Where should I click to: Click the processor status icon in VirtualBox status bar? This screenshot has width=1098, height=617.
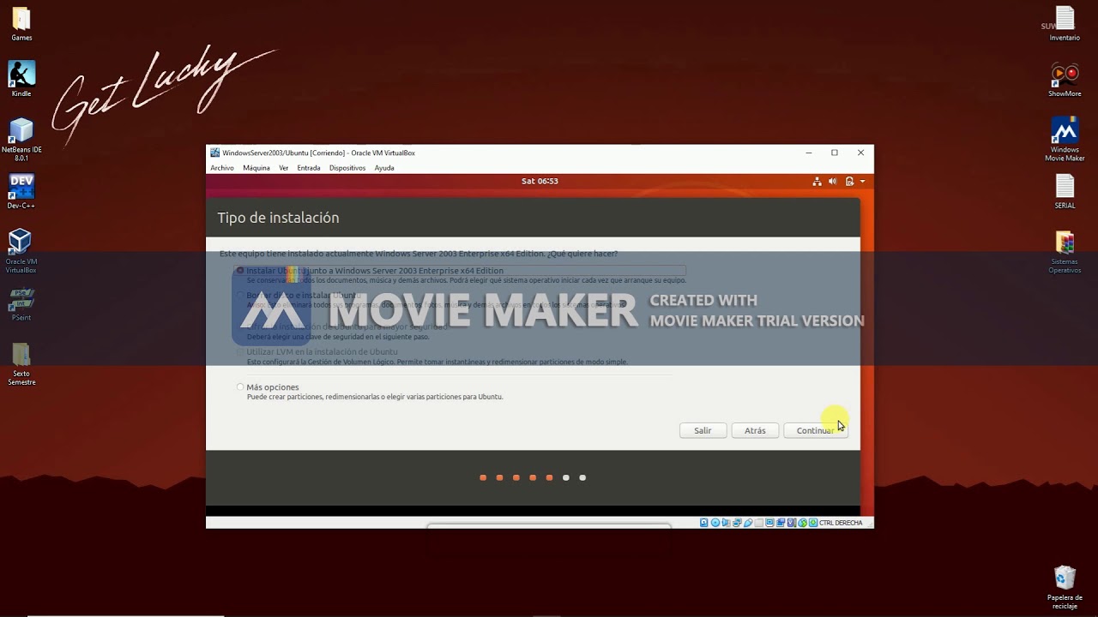pyautogui.click(x=792, y=522)
